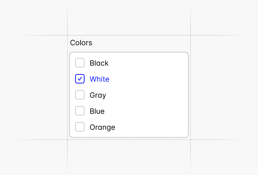Click the "Black" label text
Image resolution: width=258 pixels, height=175 pixels.
tap(99, 63)
